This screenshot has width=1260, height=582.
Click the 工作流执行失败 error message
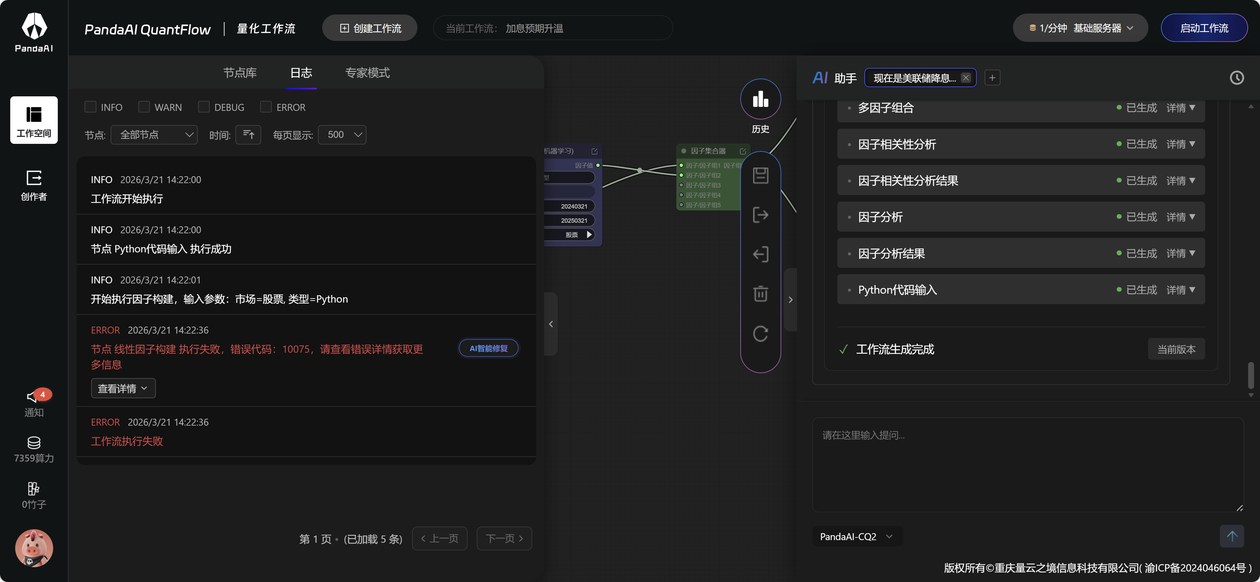pos(127,441)
